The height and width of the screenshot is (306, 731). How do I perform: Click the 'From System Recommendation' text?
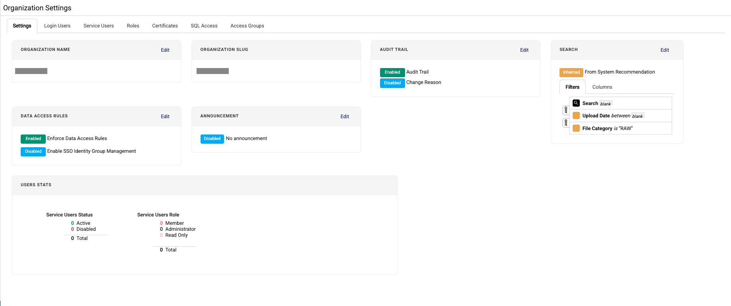620,72
